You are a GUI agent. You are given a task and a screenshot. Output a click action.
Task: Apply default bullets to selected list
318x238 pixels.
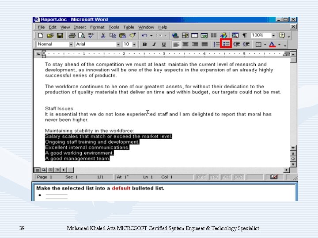(226, 44)
